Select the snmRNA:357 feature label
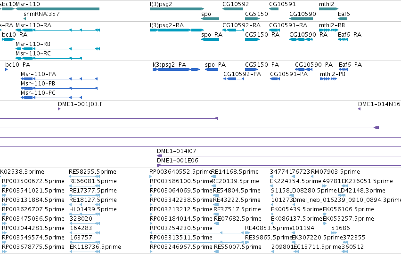The width and height of the screenshot is (401, 254). [x=41, y=14]
